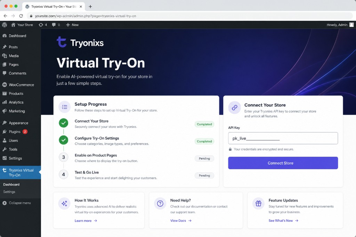
Task: Click Howdy, Admin account link
Action: click(x=337, y=25)
